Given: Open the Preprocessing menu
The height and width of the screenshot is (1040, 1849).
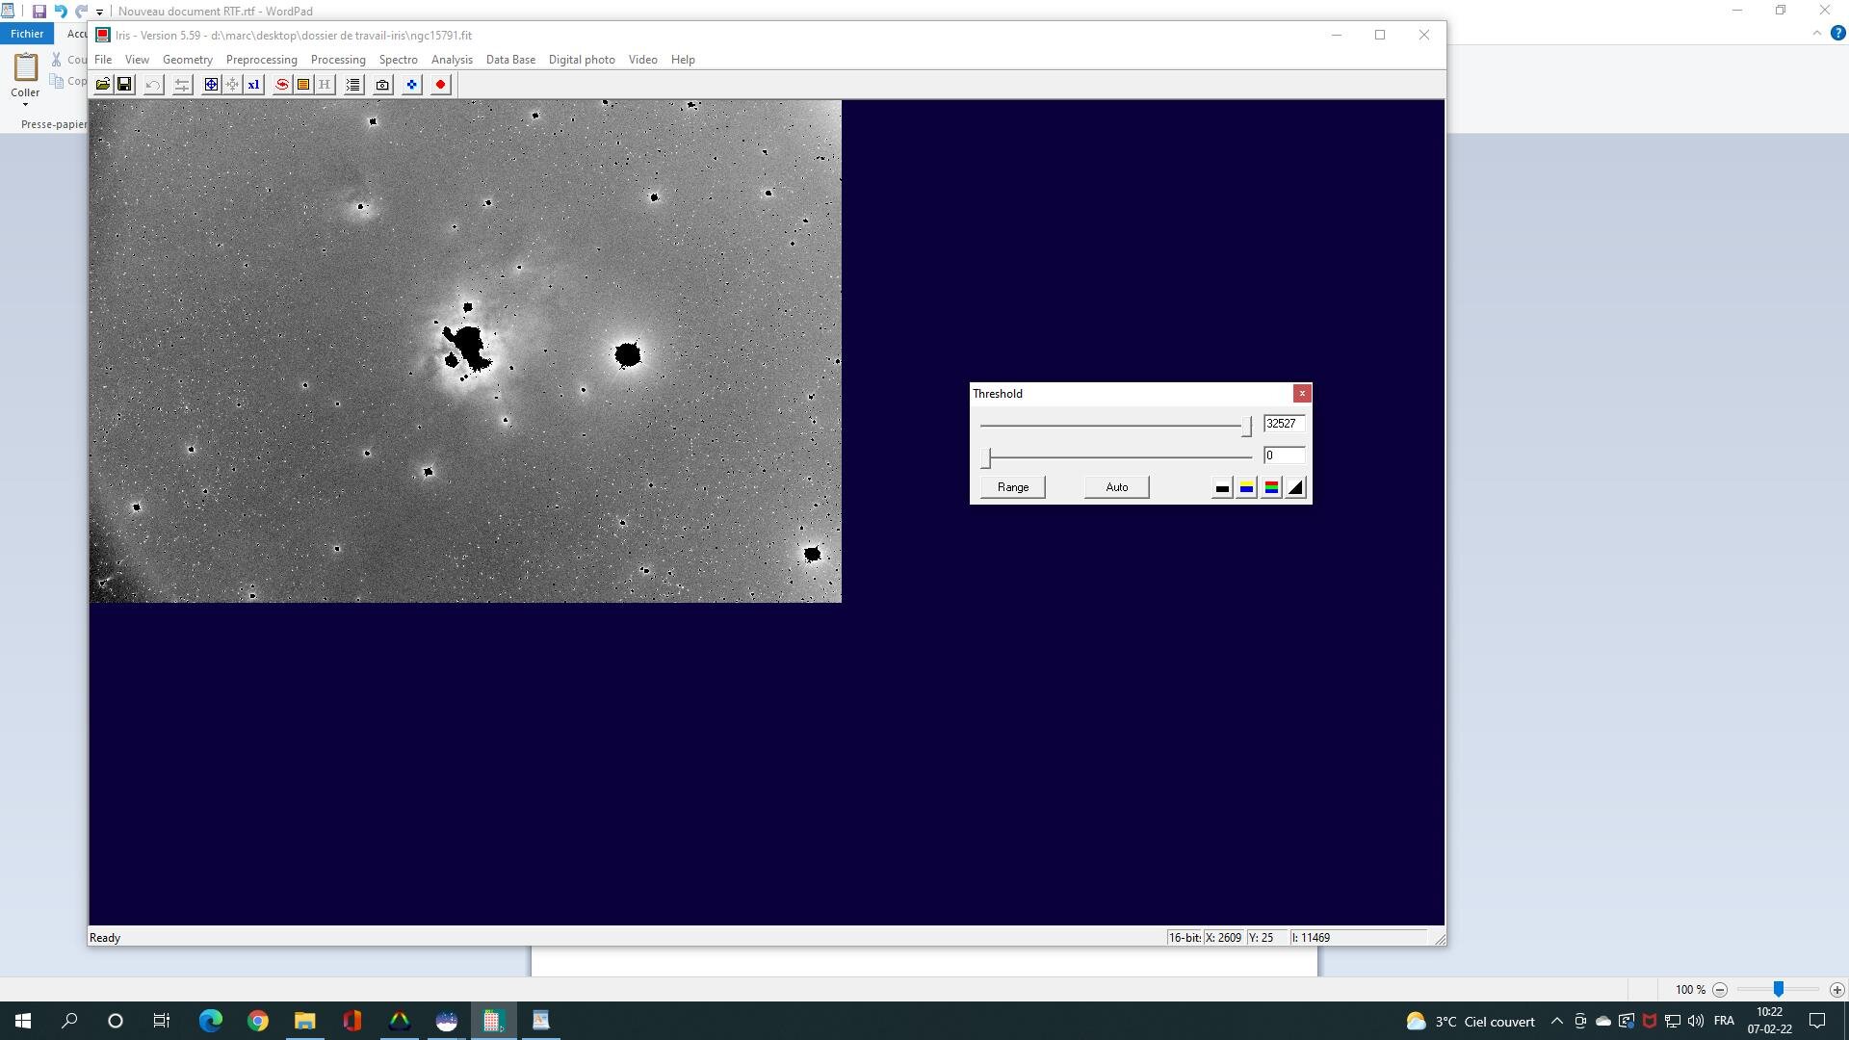Looking at the screenshot, I should [261, 60].
